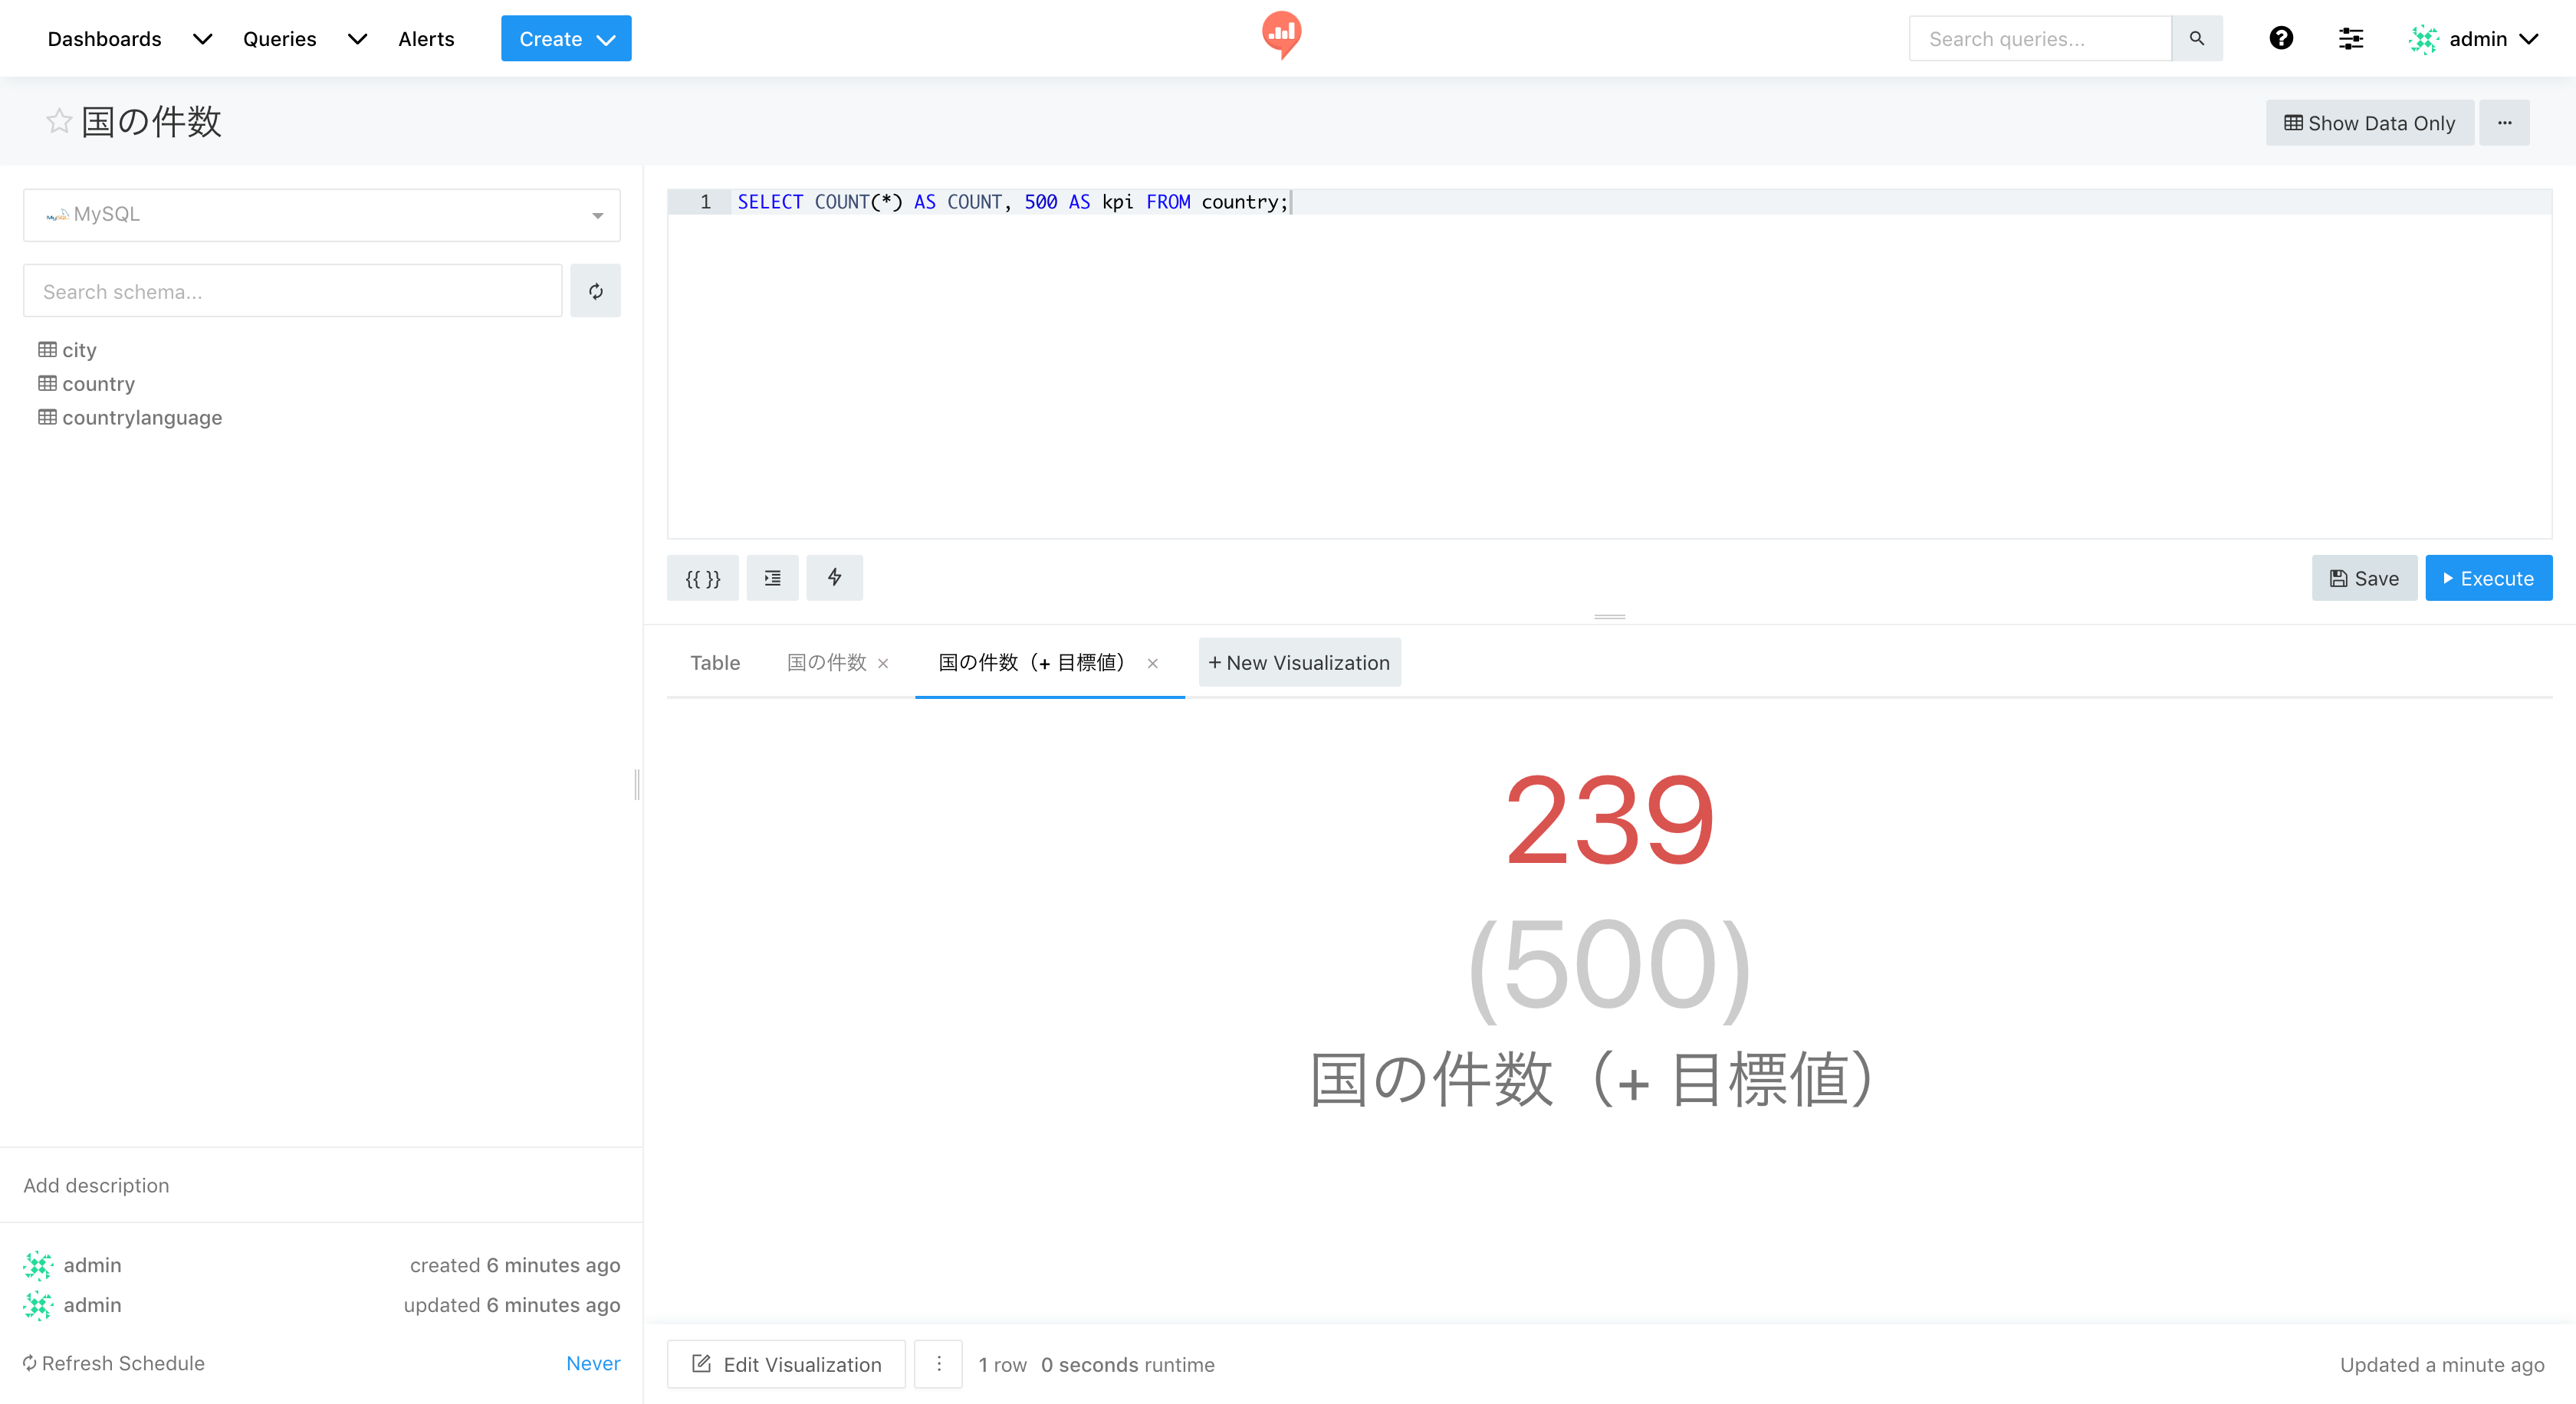Click the add parameter braces button
The image size is (2576, 1404).
[702, 578]
